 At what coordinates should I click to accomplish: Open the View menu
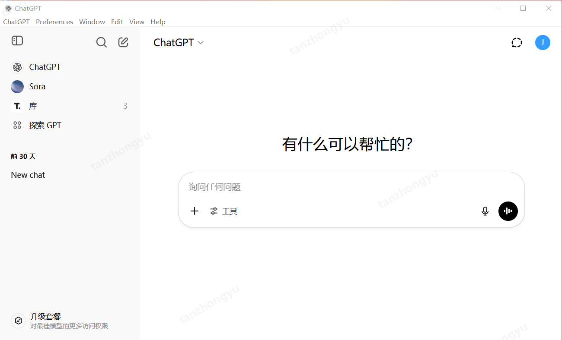(137, 22)
